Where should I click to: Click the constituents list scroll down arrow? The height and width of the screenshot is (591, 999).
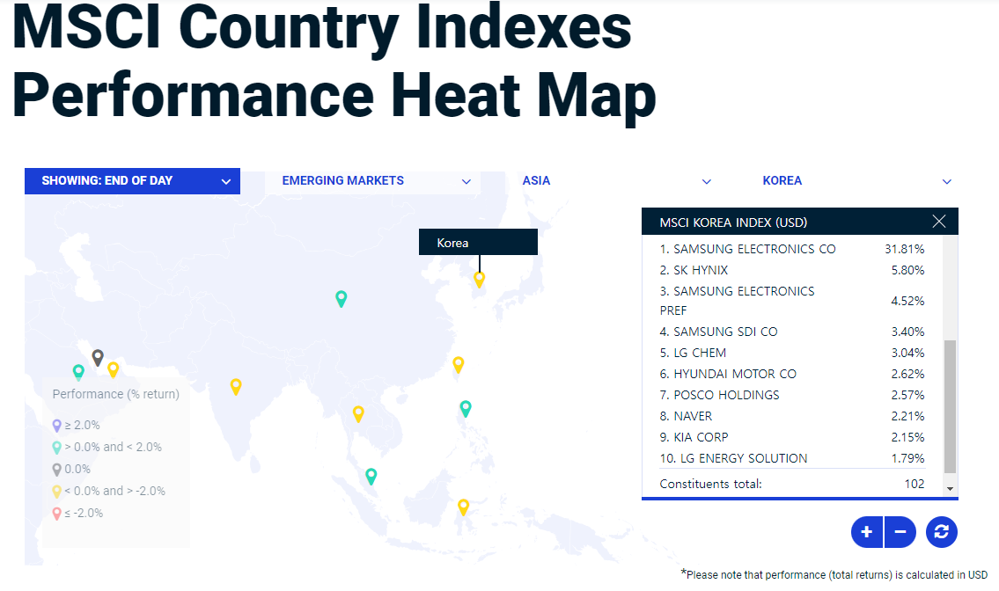point(950,488)
